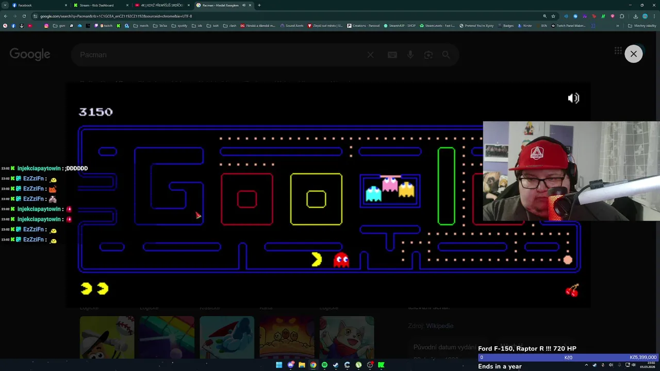Open the bolt bookmarks folder
This screenshot has height=371, width=660.
[x=212, y=25]
